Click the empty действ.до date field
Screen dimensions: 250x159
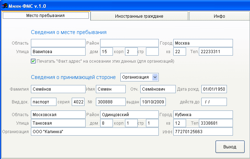[x=214, y=102]
